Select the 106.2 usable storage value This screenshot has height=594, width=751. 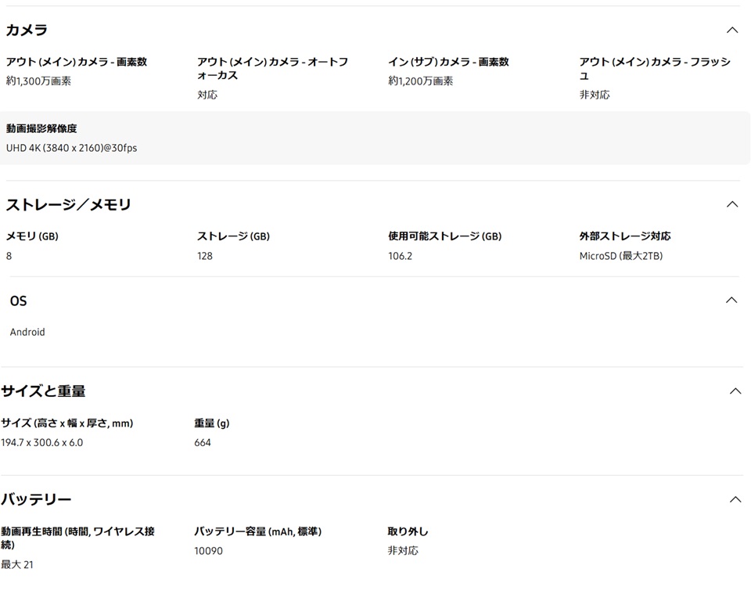pyautogui.click(x=400, y=256)
